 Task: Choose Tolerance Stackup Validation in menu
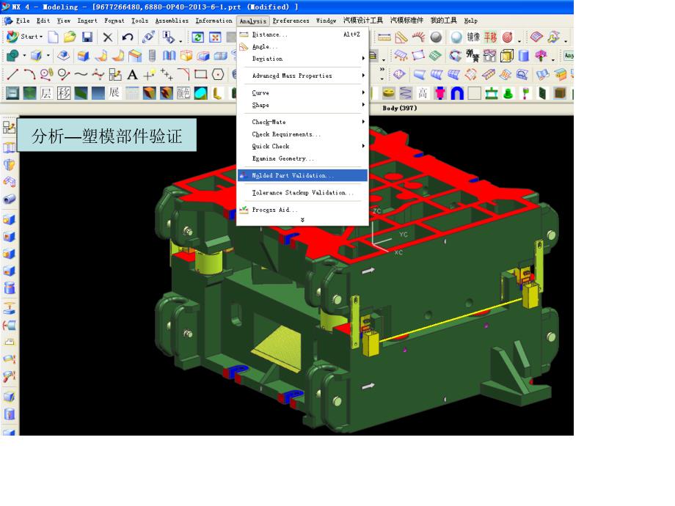pos(302,193)
